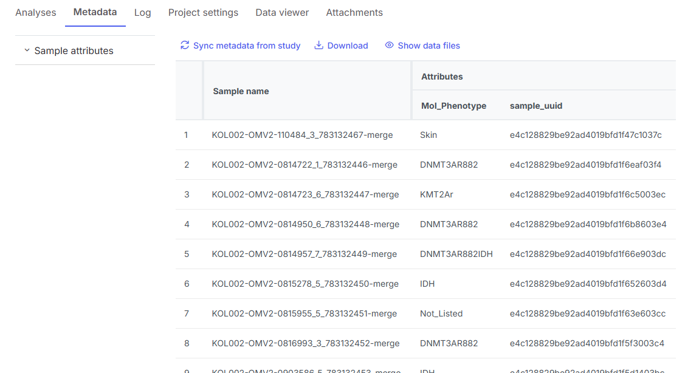The width and height of the screenshot is (685, 373).
Task: Open the Data viewer tab
Action: coord(282,13)
